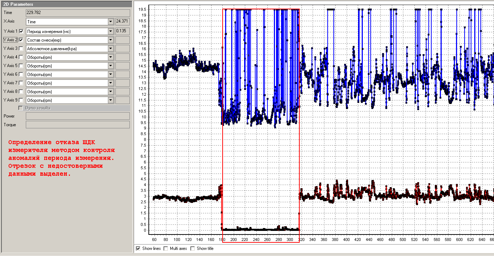Click the Power results field
Image resolution: width=494 pixels, height=256 pixels.
77,116
